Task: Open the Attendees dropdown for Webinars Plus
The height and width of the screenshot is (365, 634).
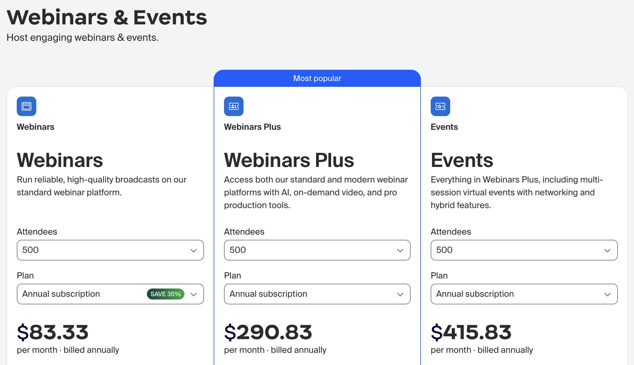Action: tap(317, 250)
